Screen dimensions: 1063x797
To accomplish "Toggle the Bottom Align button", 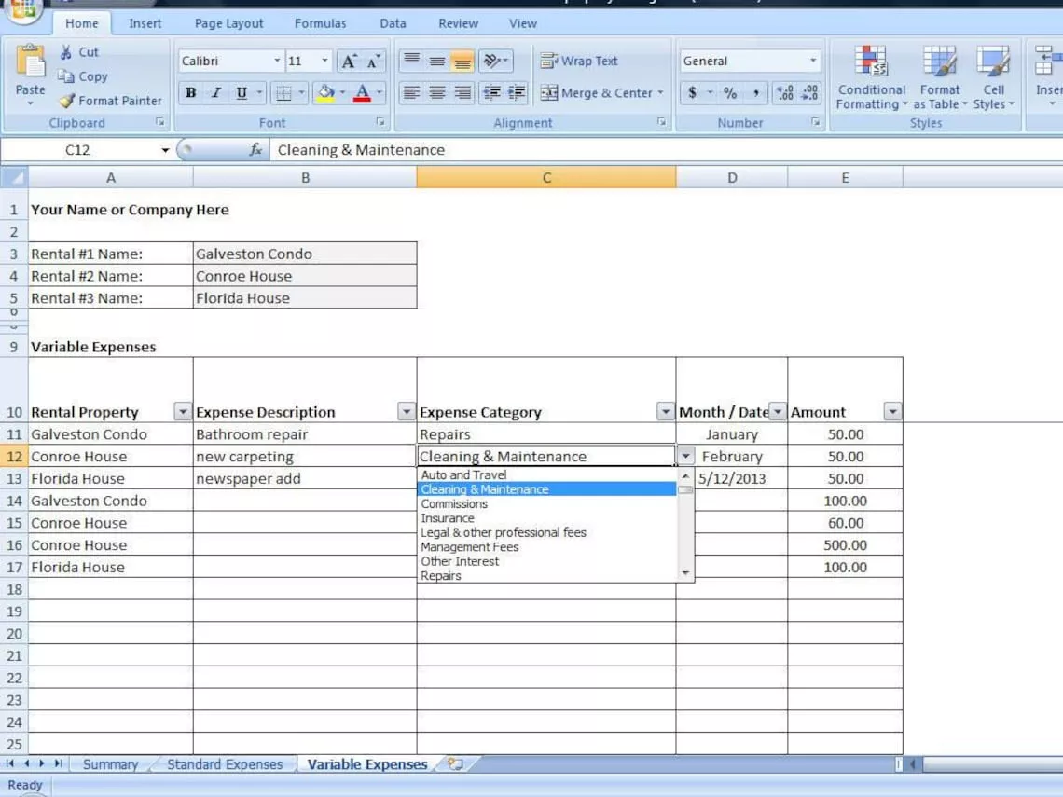I will [x=462, y=61].
